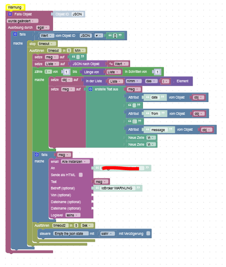Image resolution: width=226 pixels, height=267 pixels.
Task: Open obj dropdown in setze obj block
Action: [x=67, y=80]
